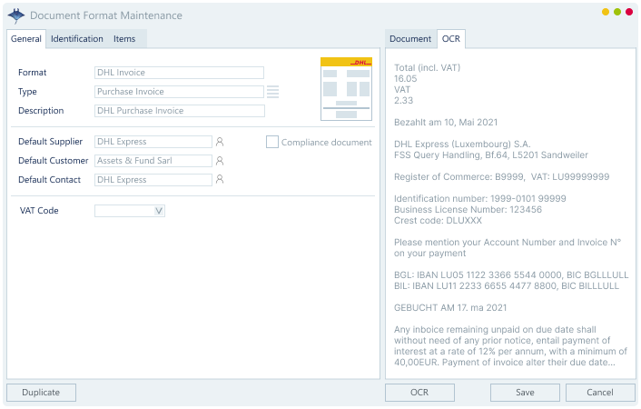
Task: Click the green window control dot
Action: coord(617,12)
